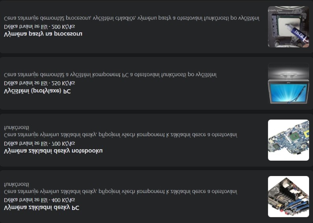Open the desktop PC motherboard thumbnail
The image size is (313, 223).
coord(289,197)
